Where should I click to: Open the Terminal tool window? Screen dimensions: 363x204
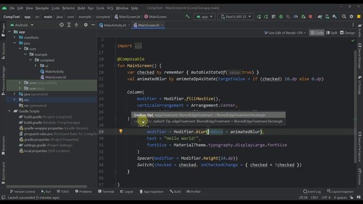click(106, 192)
